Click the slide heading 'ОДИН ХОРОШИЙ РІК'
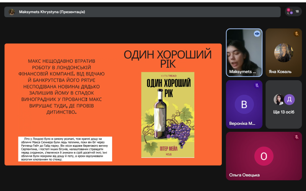Screen dimensions: 306x191 pyautogui.click(x=168, y=59)
